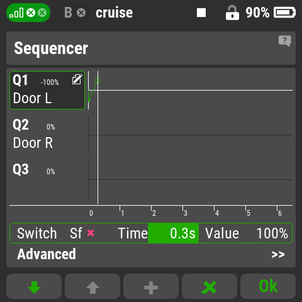The width and height of the screenshot is (302, 302).
Task: Delete point using the green X button
Action: click(210, 286)
